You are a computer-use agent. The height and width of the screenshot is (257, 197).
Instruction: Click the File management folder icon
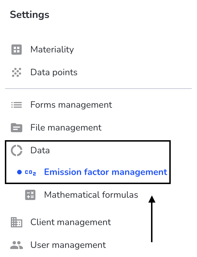[17, 128]
